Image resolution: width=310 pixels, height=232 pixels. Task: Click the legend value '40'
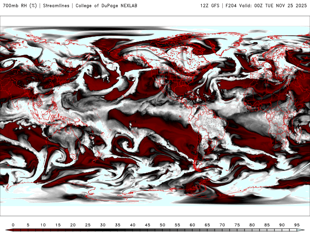coord(133,225)
